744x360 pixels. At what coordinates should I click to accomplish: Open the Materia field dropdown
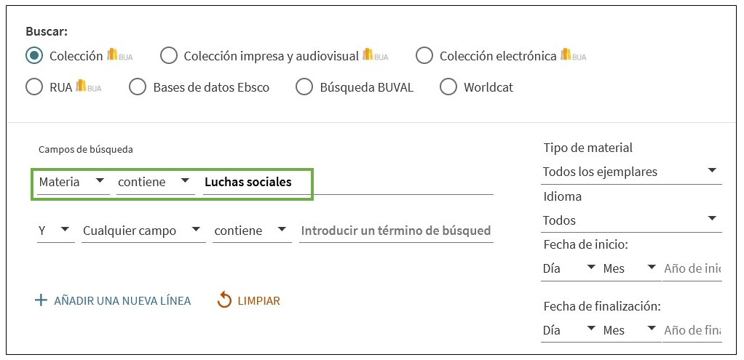pyautogui.click(x=71, y=182)
